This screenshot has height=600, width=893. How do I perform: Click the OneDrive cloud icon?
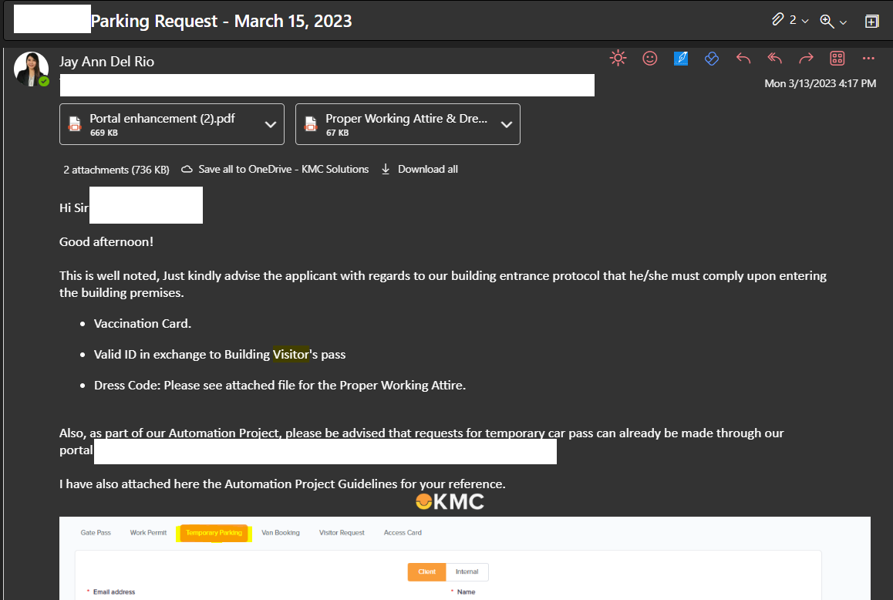click(x=187, y=169)
